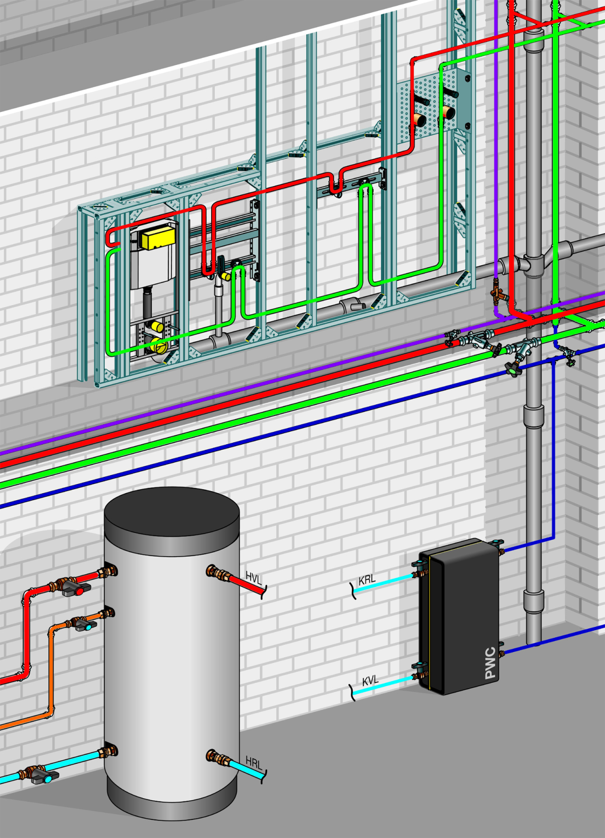Click the dark gray top of storage tank
This screenshot has height=838, width=605.
tap(171, 513)
